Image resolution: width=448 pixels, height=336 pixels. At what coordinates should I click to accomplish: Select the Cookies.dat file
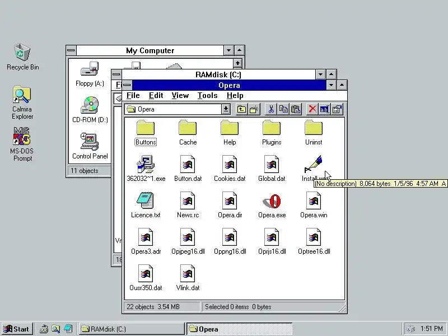pos(230,169)
